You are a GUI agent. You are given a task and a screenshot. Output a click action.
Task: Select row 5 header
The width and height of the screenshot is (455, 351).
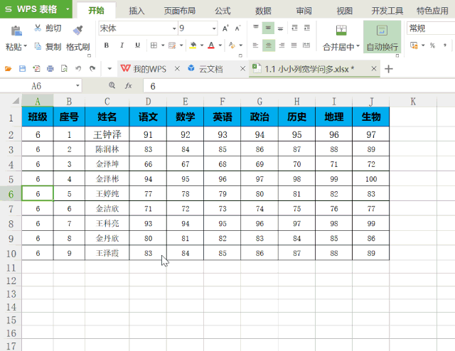pyautogui.click(x=11, y=179)
